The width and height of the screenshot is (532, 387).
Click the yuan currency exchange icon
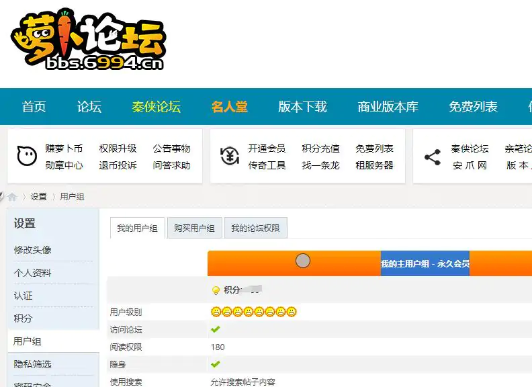click(x=229, y=156)
